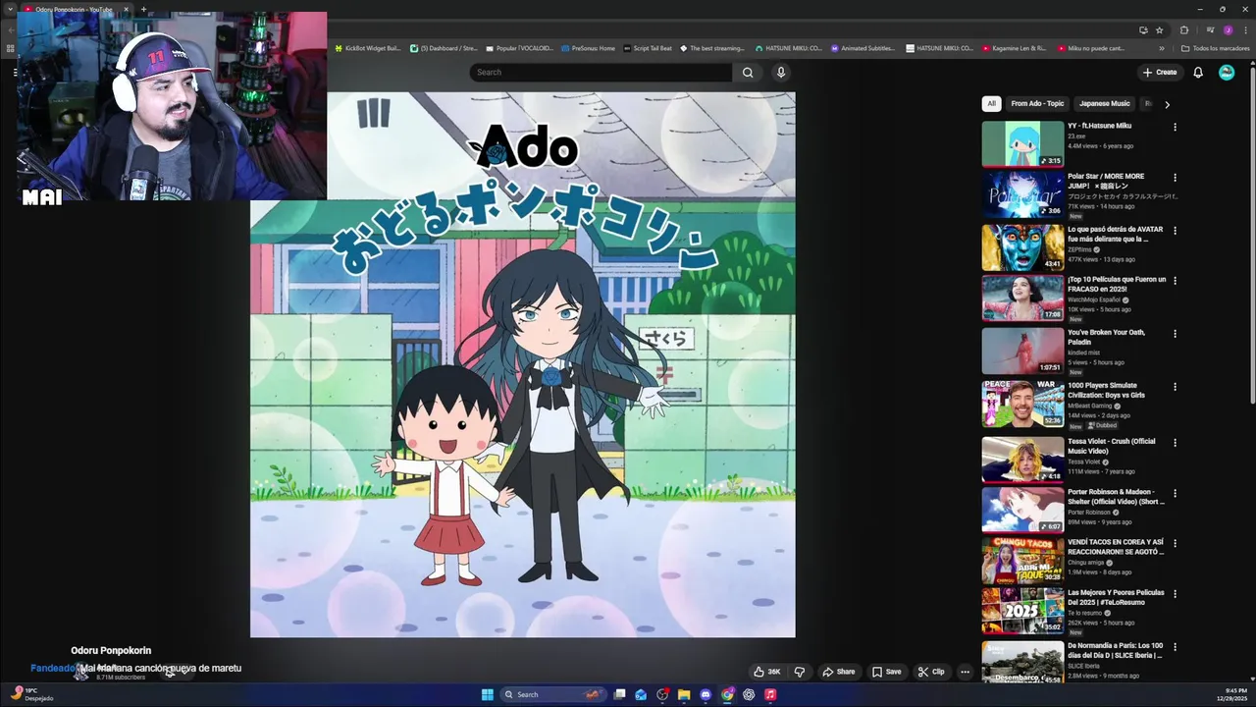
Task: Open Chrome icon in the taskbar
Action: click(727, 694)
